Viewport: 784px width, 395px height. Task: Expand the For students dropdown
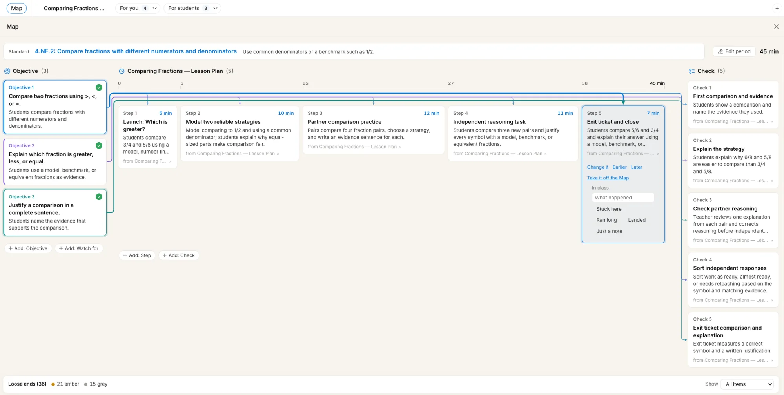tap(192, 8)
